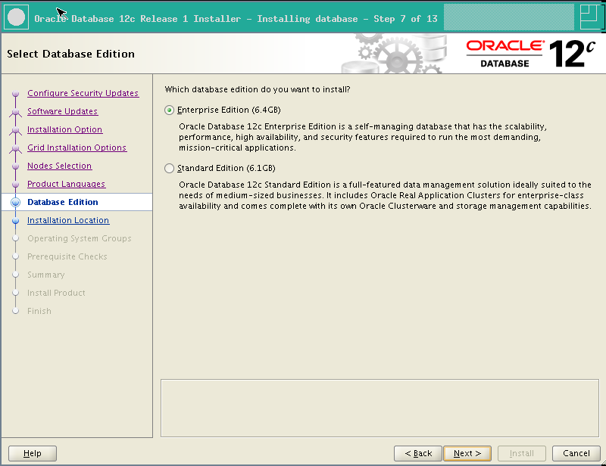Click the Help button
606x466 pixels.
tap(32, 453)
